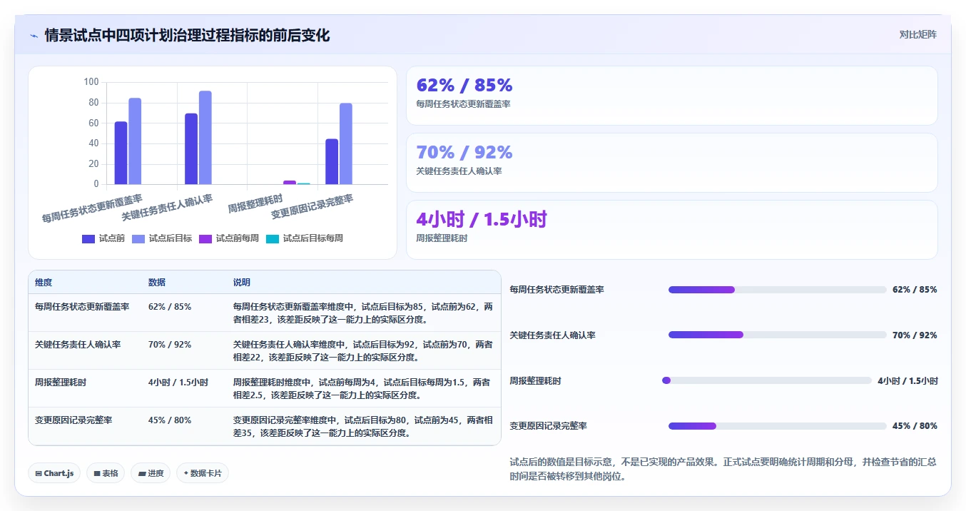The image size is (966, 511).
Task: Click table value 4小时 / 1.5小时
Action: tap(178, 383)
